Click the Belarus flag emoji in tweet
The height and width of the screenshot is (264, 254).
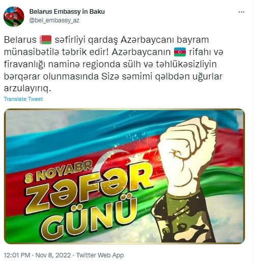pyautogui.click(x=45, y=40)
